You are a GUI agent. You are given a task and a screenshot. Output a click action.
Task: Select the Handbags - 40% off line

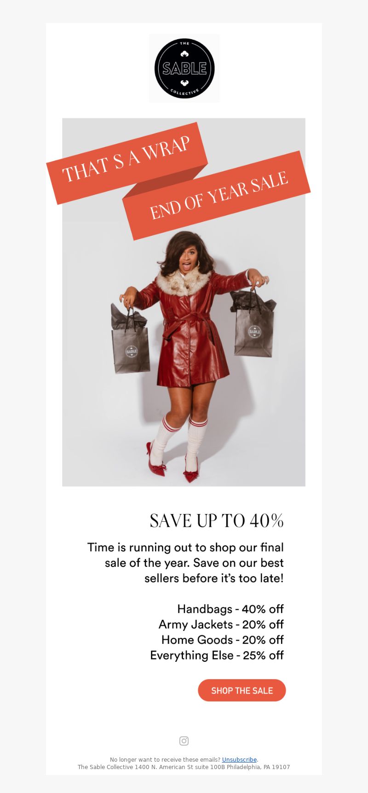point(230,609)
